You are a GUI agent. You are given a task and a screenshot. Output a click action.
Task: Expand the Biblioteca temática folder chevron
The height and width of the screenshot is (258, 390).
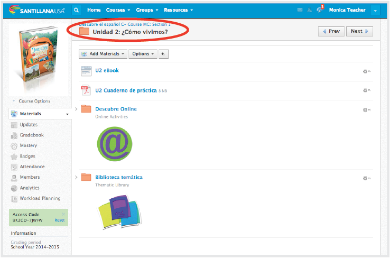pyautogui.click(x=76, y=178)
